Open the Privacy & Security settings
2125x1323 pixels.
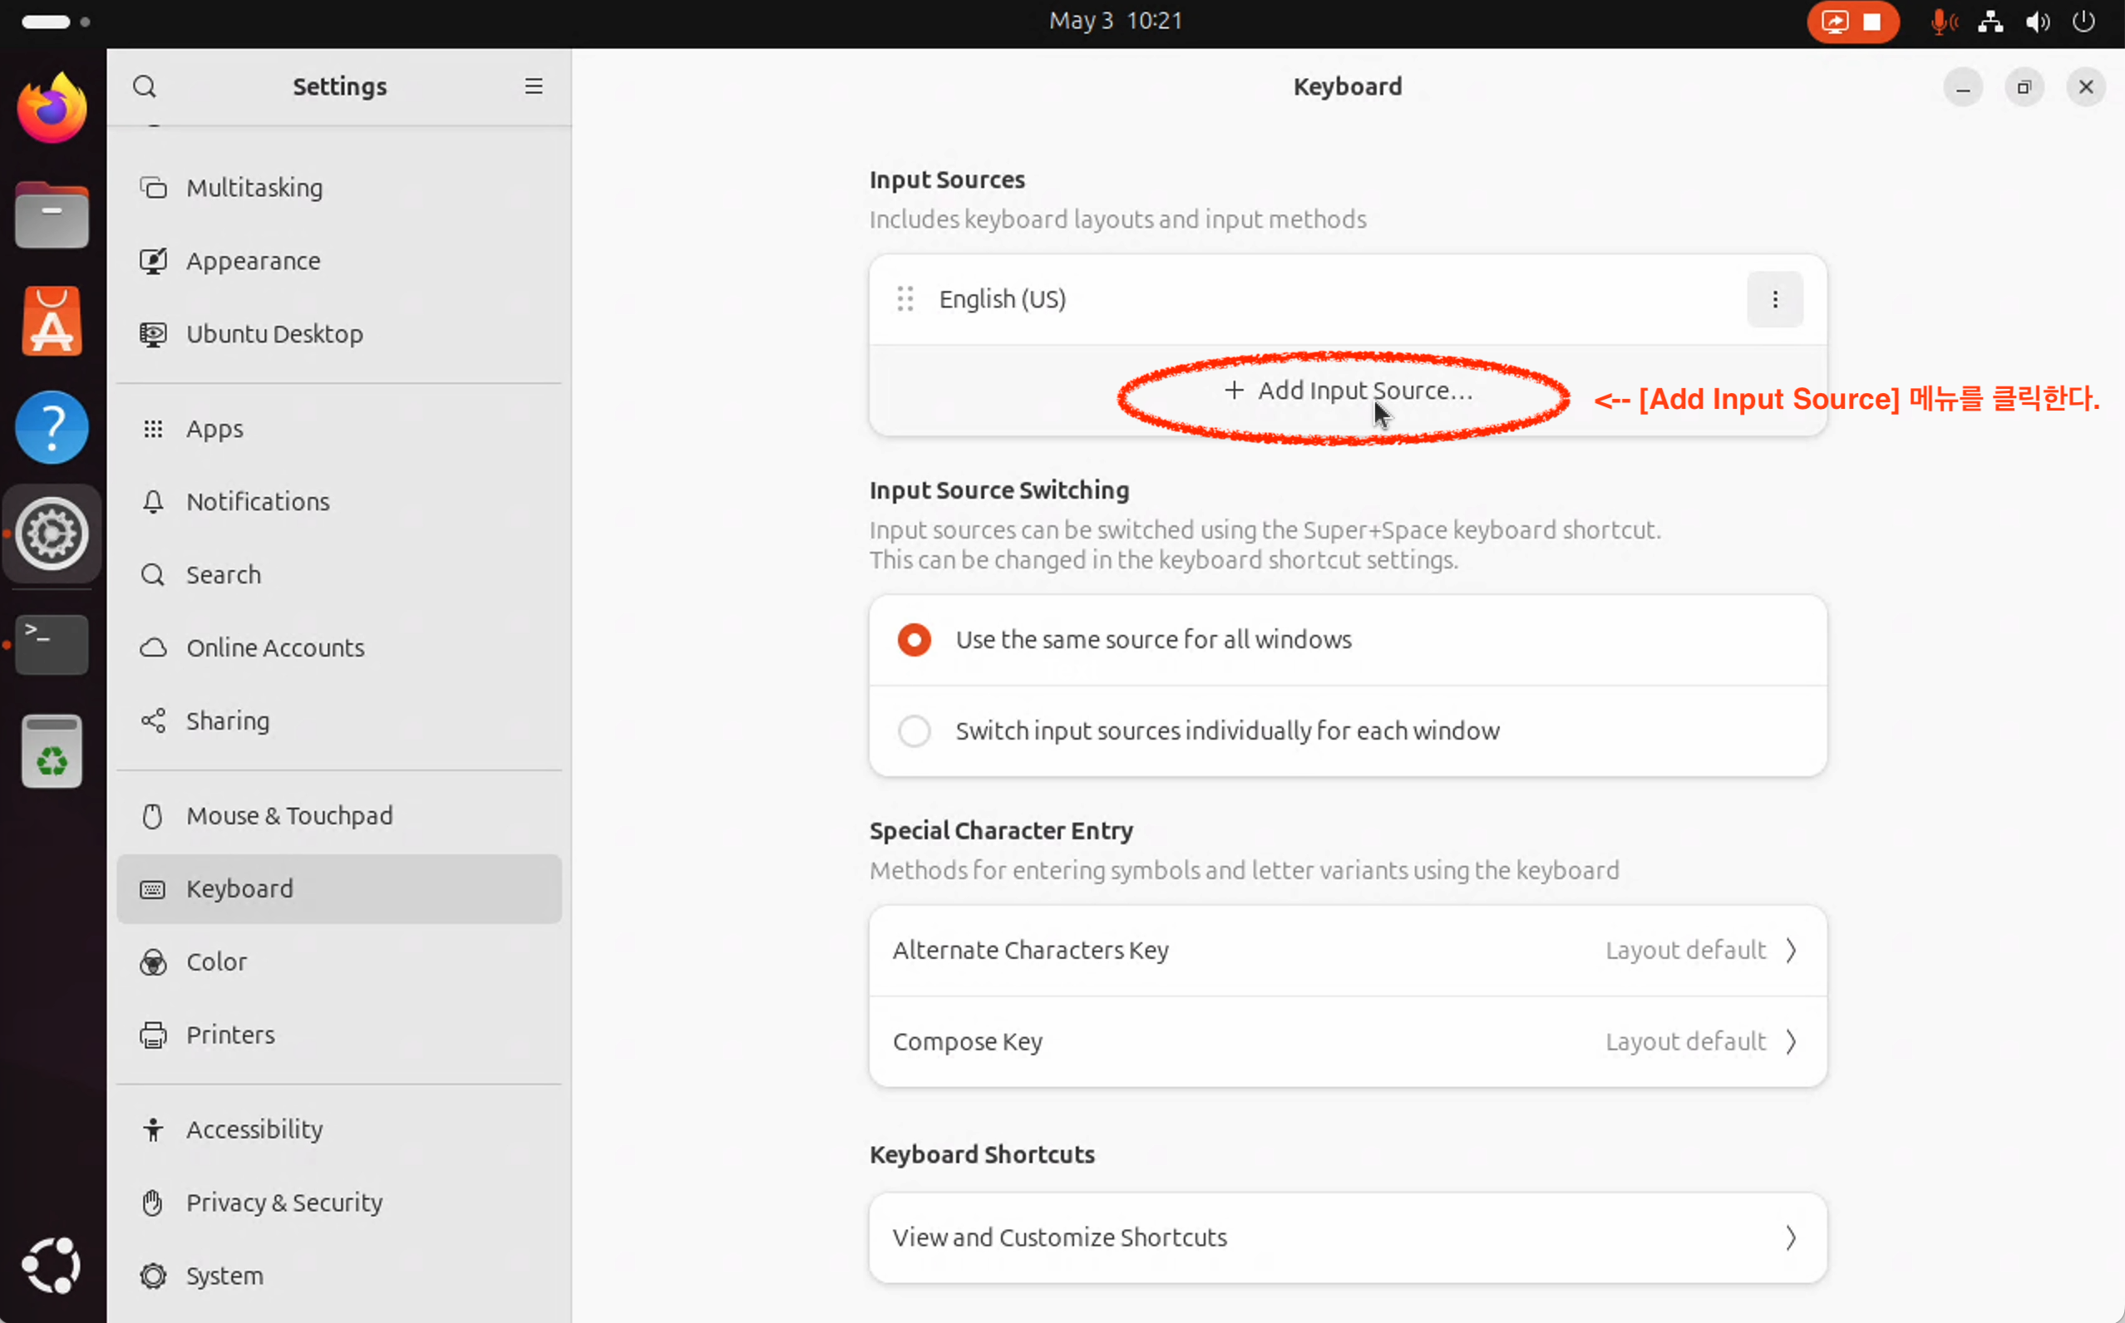click(283, 1203)
